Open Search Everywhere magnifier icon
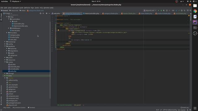 (191, 10)
